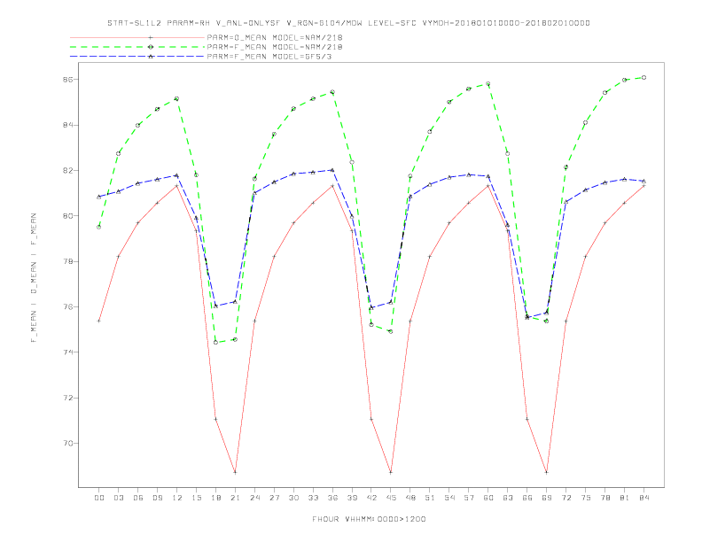Click y-axis tick value 80
This screenshot has height=542, width=702.
pos(68,216)
